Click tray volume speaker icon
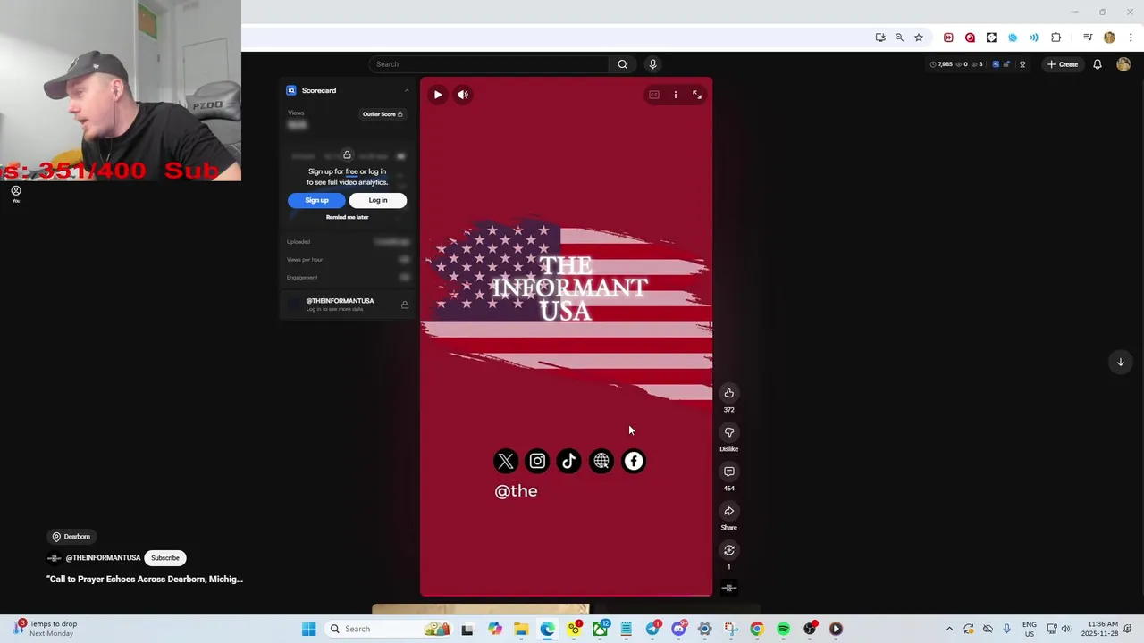Viewport: 1144px width, 643px height. point(1065,629)
